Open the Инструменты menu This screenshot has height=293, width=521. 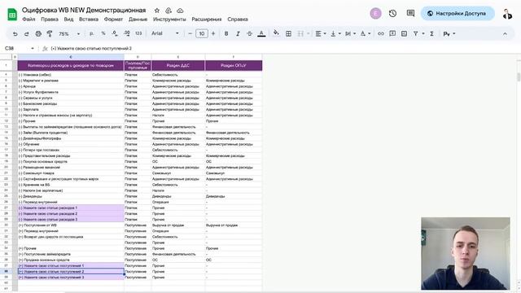click(169, 20)
